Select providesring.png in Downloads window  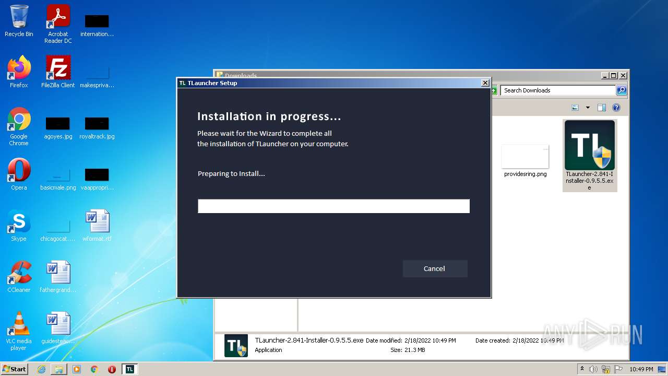coord(525,161)
